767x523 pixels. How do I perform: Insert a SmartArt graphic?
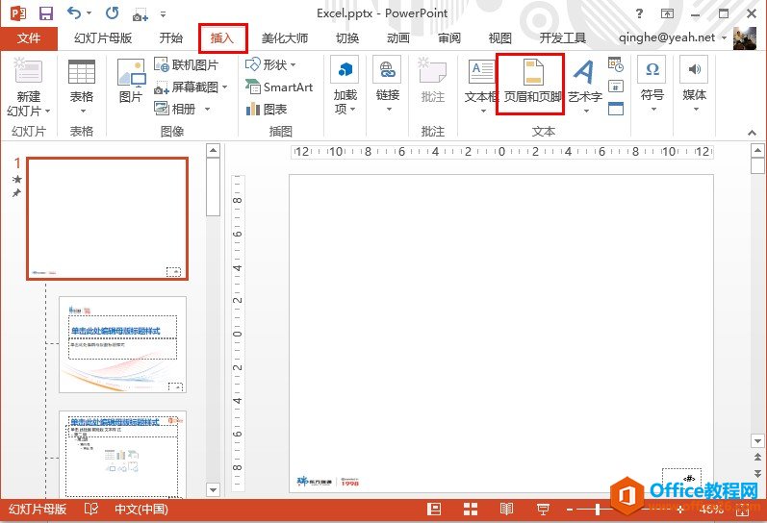279,87
